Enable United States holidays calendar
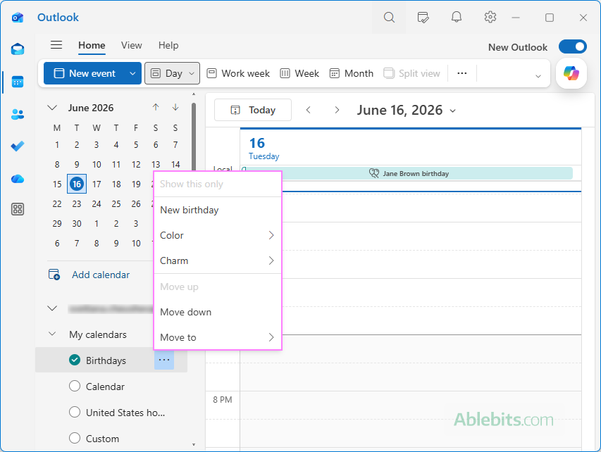 click(75, 412)
